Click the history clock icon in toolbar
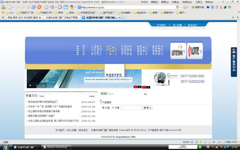 (60, 7)
